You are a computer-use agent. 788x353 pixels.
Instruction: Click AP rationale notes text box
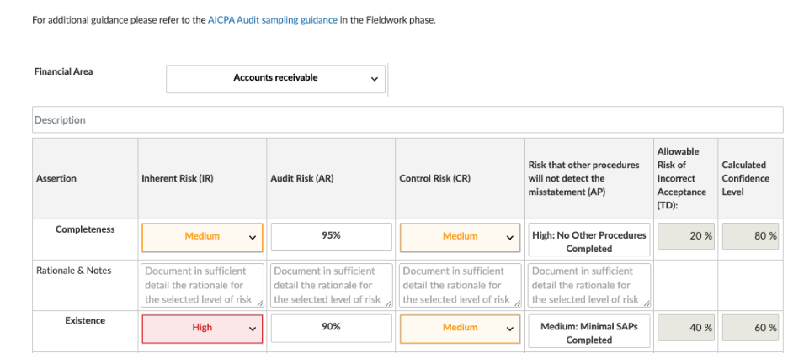point(589,285)
